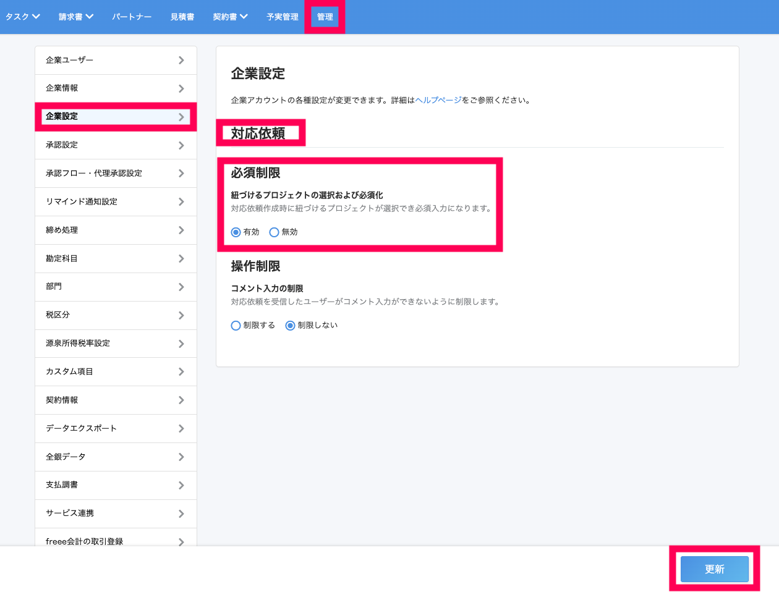Choose 制限しない for comment input restriction
The height and width of the screenshot is (592, 779).
pos(290,326)
